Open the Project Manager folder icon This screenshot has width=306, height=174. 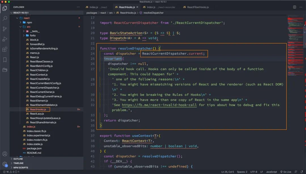point(5,70)
